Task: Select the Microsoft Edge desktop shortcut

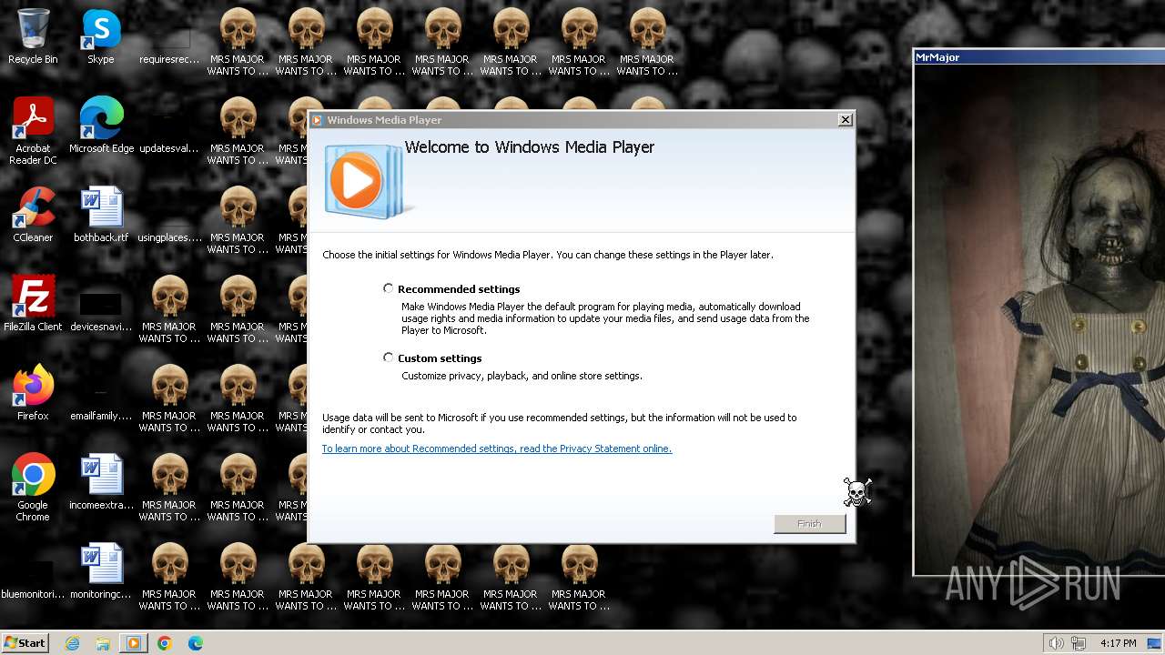Action: (101, 126)
